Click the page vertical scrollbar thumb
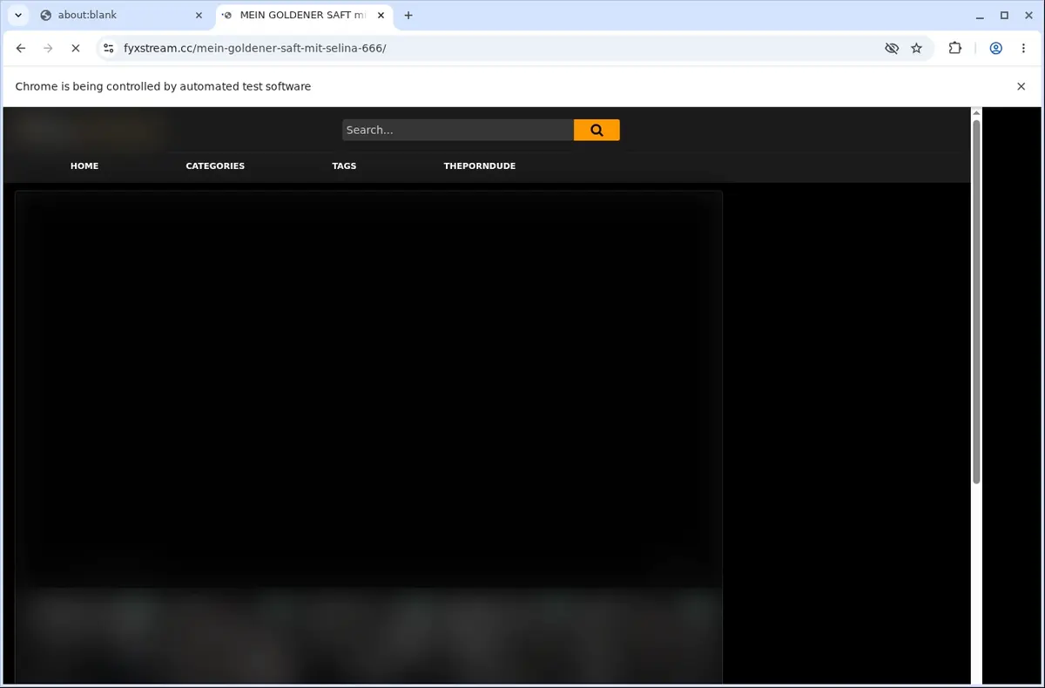 [x=976, y=301]
